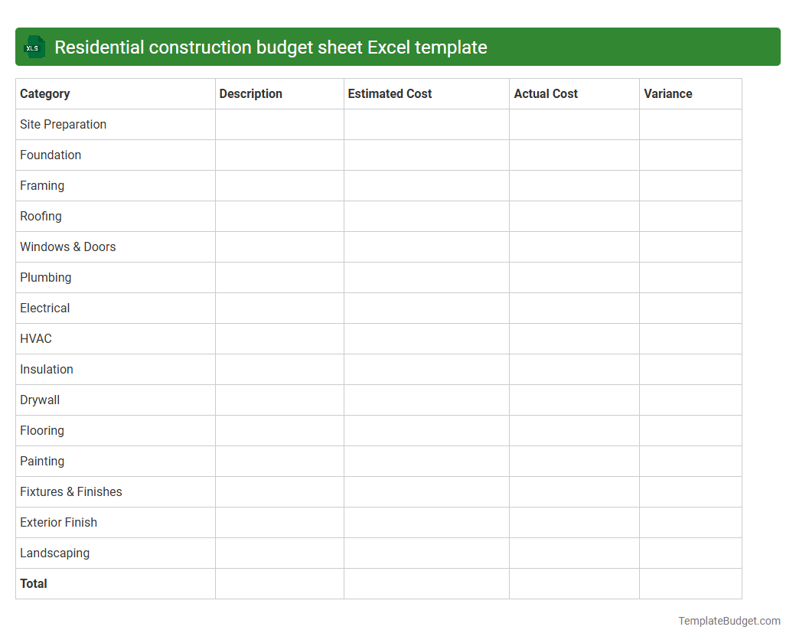
Task: Click the Variance column header
Action: 667,93
